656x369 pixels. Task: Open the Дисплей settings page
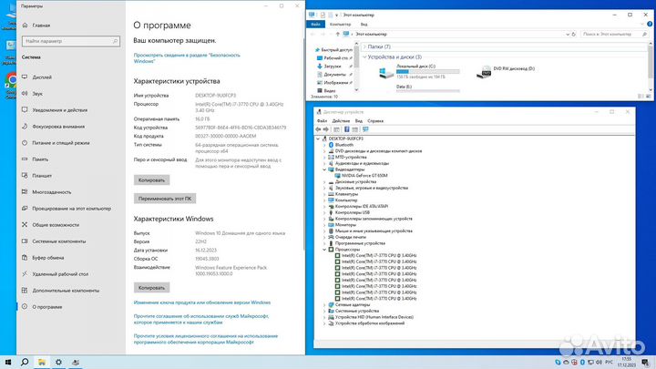tap(42, 77)
